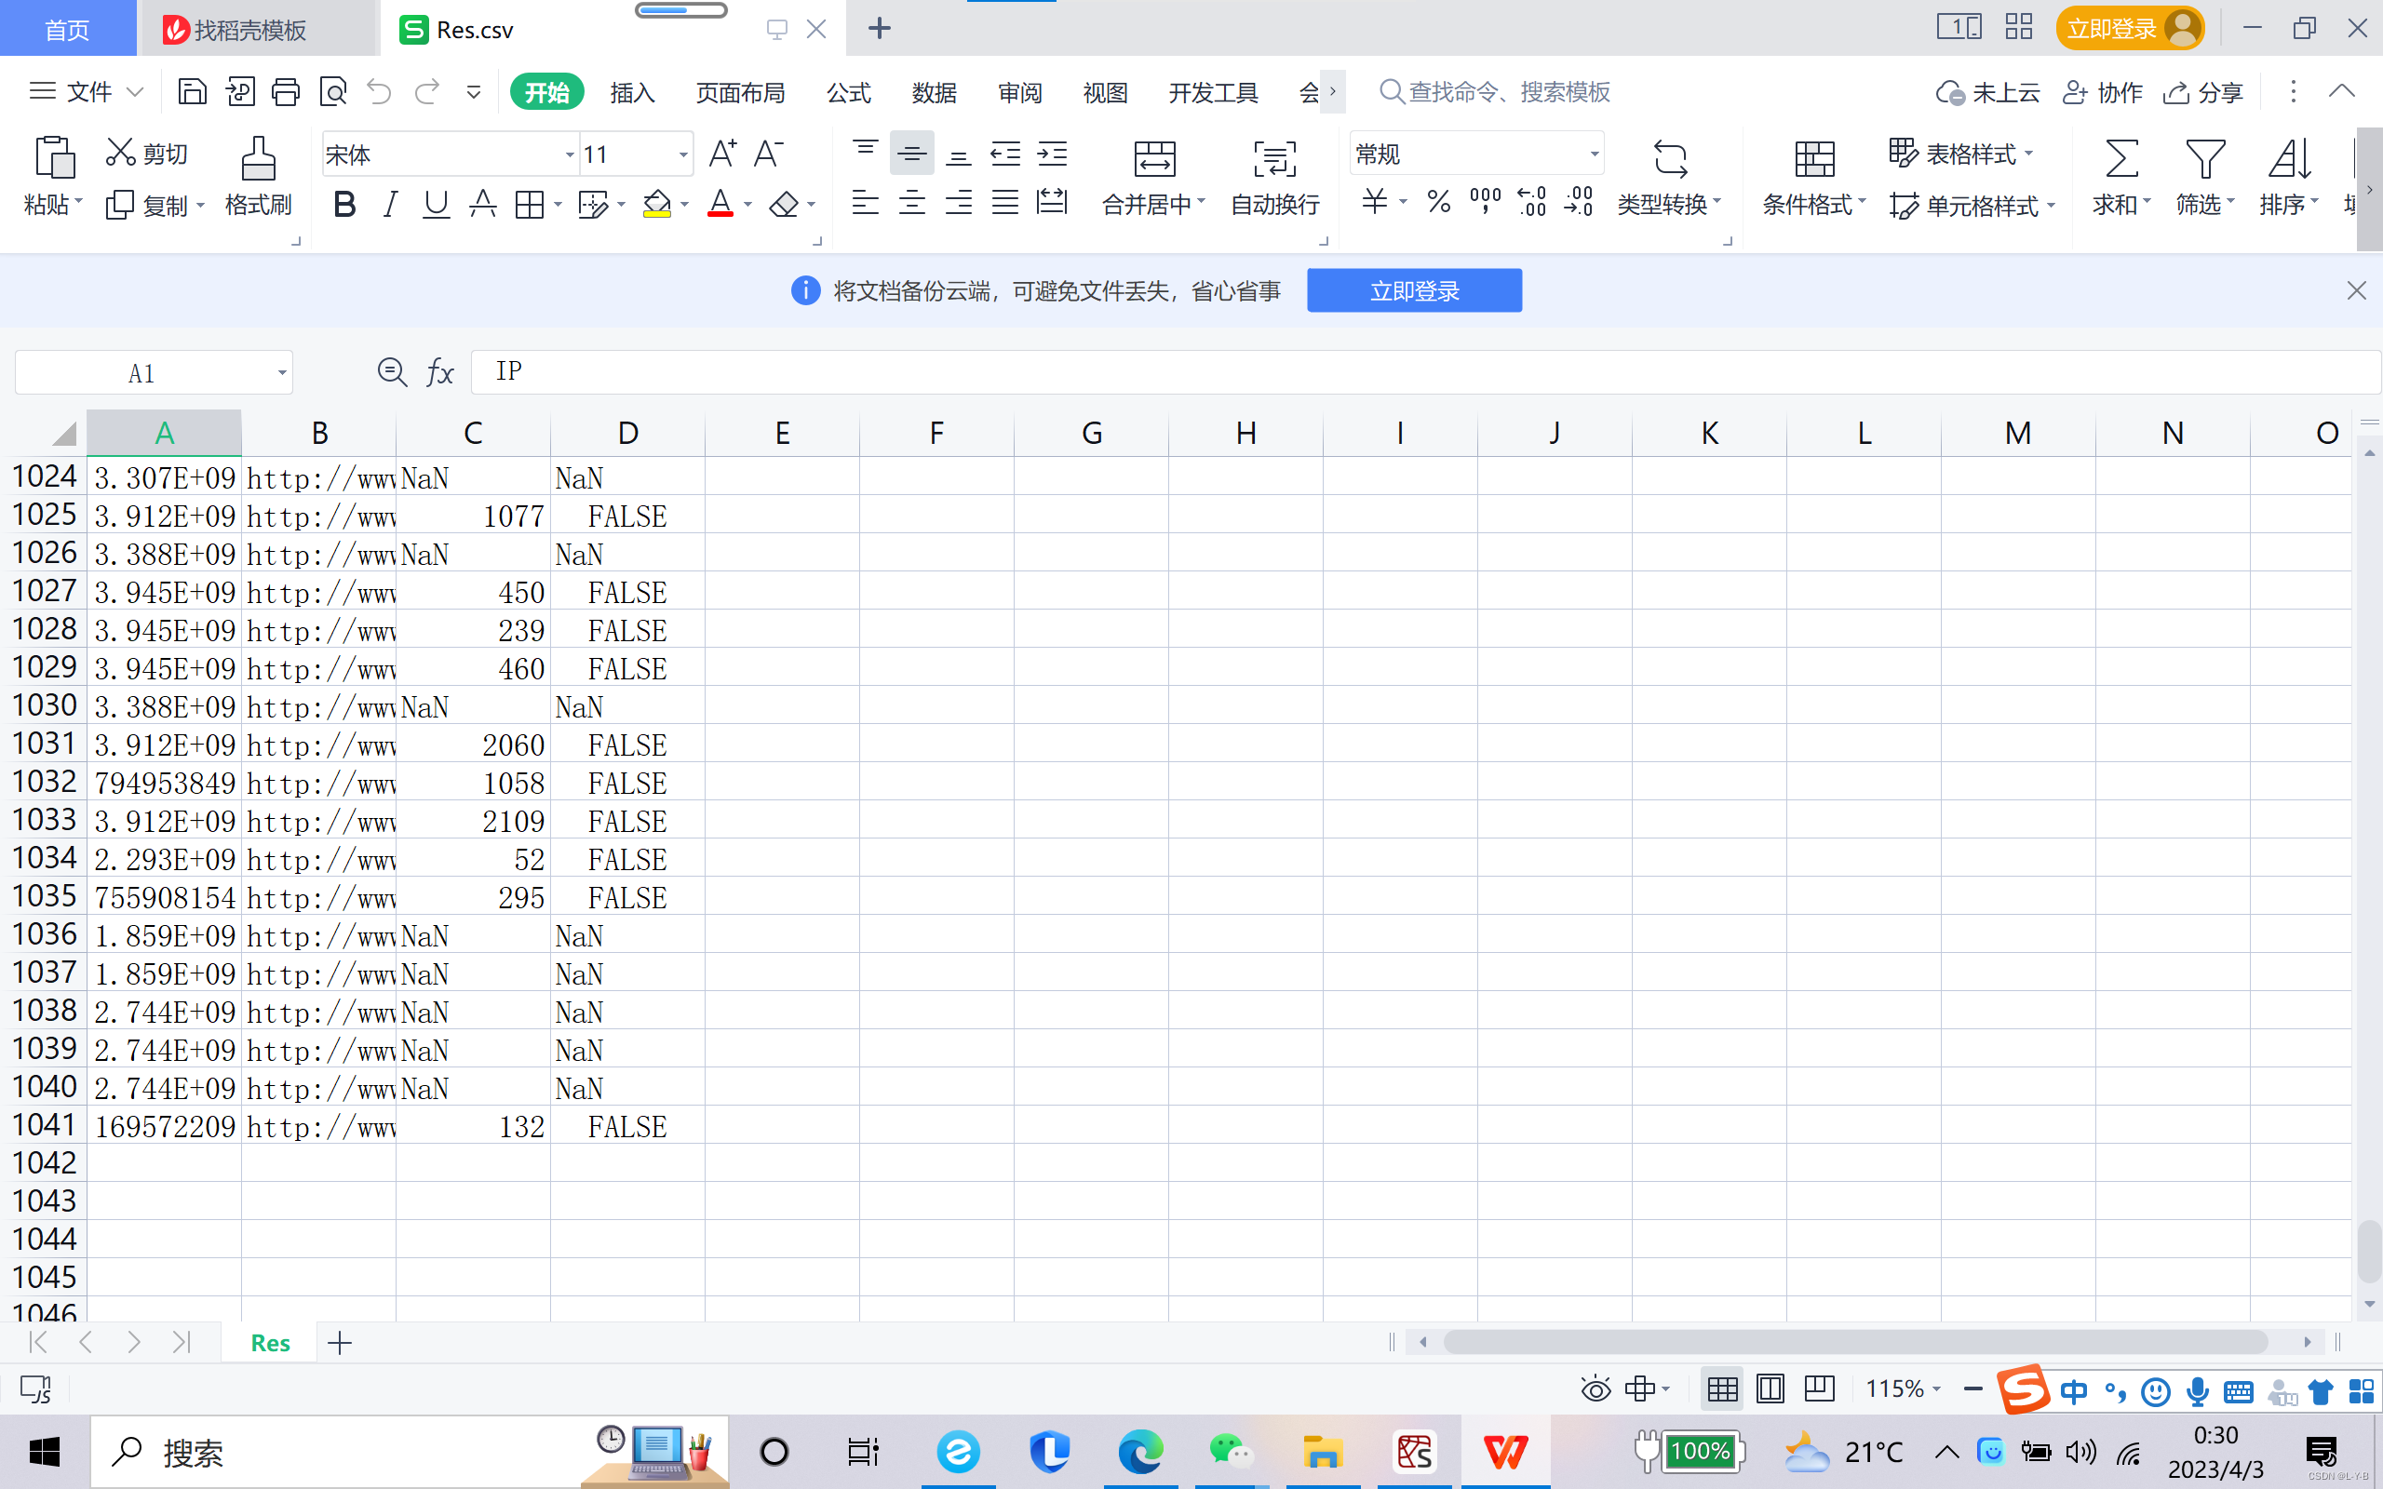Switch to the 插入 ribbon tab

click(x=632, y=92)
